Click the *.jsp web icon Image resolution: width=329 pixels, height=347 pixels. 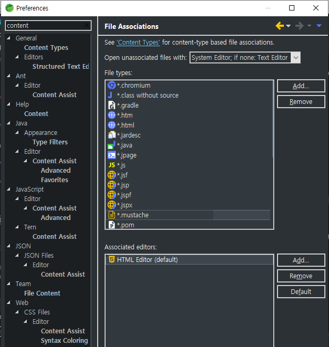click(112, 185)
